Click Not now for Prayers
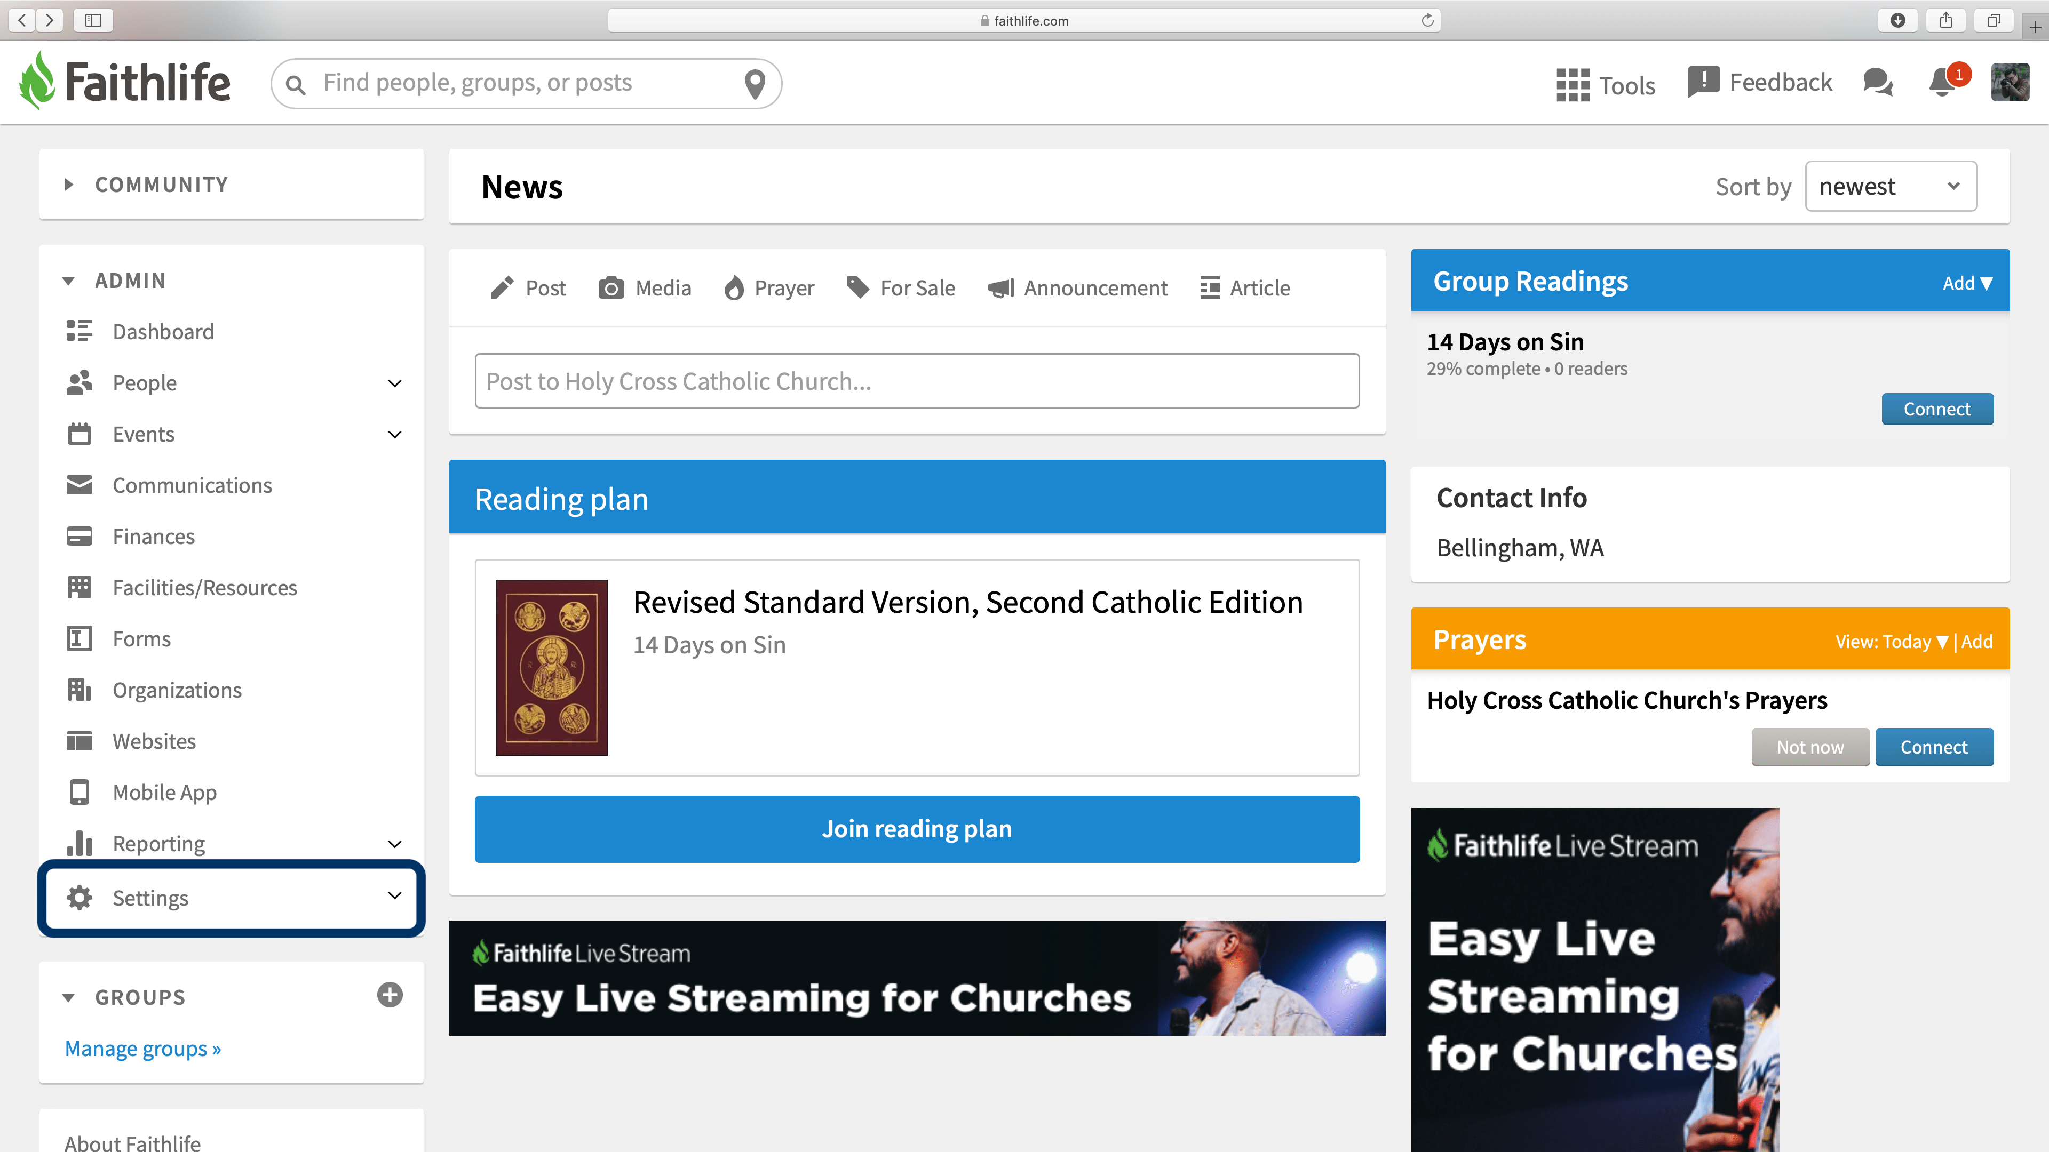Viewport: 2049px width, 1152px height. 1809,747
